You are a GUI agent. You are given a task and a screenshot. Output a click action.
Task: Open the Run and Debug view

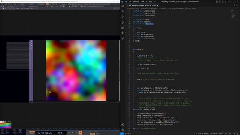pyautogui.click(x=123, y=22)
